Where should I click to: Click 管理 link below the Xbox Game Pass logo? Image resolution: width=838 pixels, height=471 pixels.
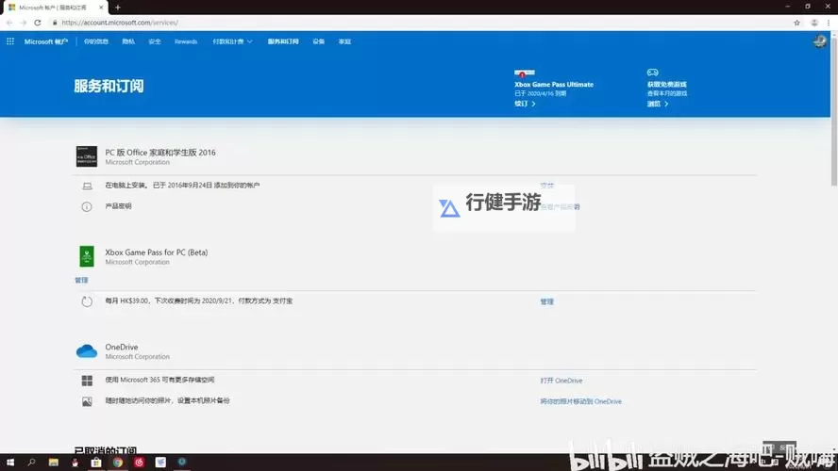[81, 280]
